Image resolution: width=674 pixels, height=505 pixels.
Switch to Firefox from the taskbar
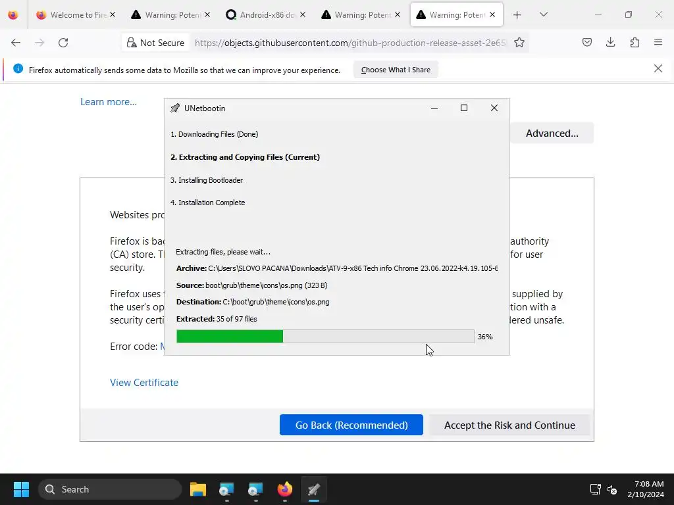pyautogui.click(x=284, y=489)
